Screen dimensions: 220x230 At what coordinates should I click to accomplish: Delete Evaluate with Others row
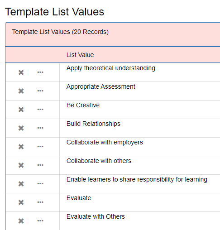[x=21, y=221]
